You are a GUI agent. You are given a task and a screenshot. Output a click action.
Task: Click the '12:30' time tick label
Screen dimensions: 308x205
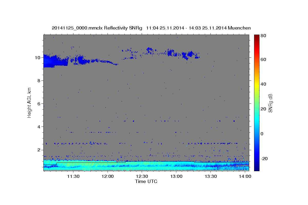[x=142, y=176]
